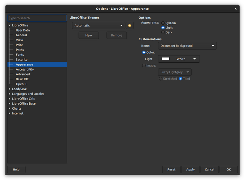Open the Accessibility settings page

coord(25,69)
